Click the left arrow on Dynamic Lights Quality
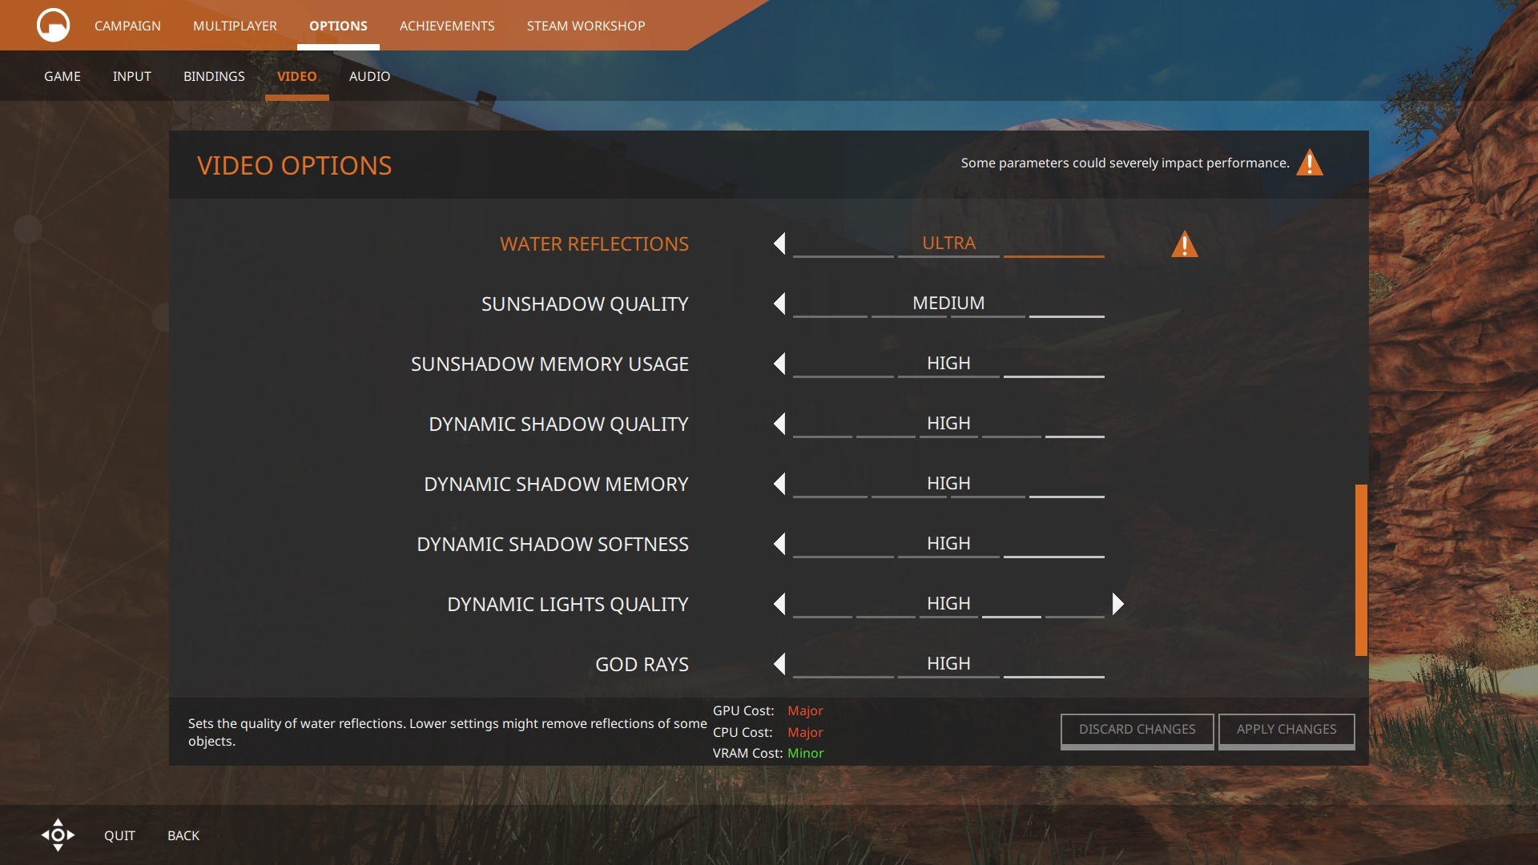Image resolution: width=1538 pixels, height=865 pixels. 779,603
